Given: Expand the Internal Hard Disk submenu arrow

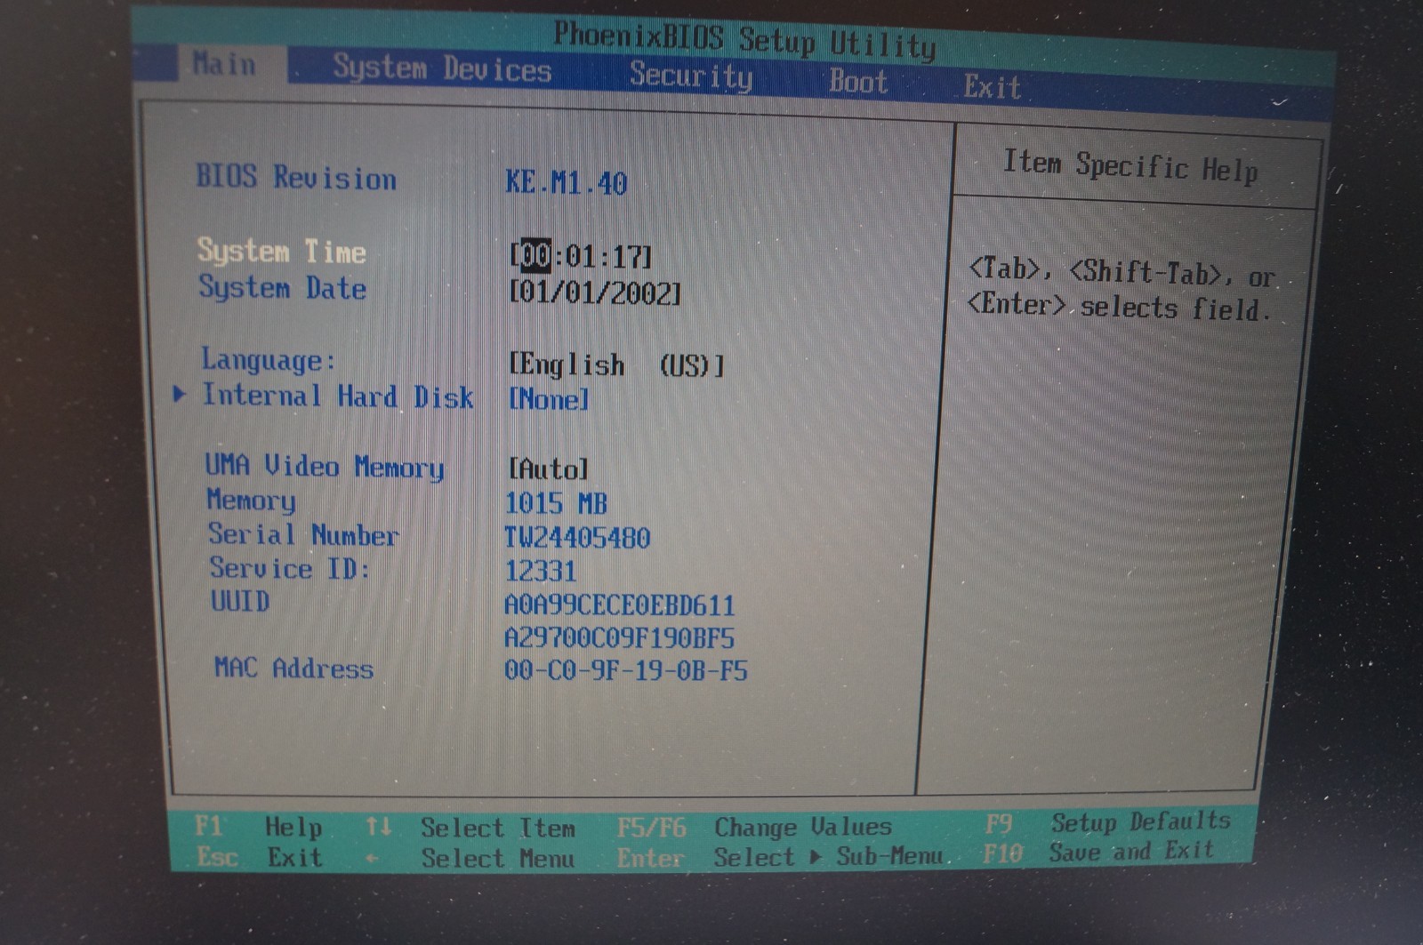Looking at the screenshot, I should pyautogui.click(x=180, y=394).
